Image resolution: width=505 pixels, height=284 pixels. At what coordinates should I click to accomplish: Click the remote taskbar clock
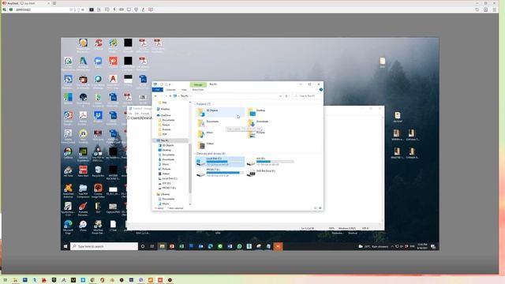[422, 246]
